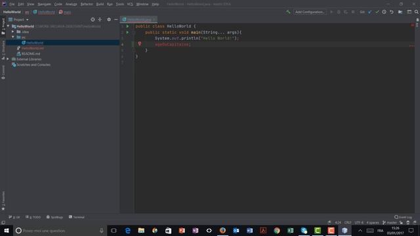Open the Favorites tool window side tab
Image resolution: width=420 pixels, height=236 pixels.
coord(3,201)
